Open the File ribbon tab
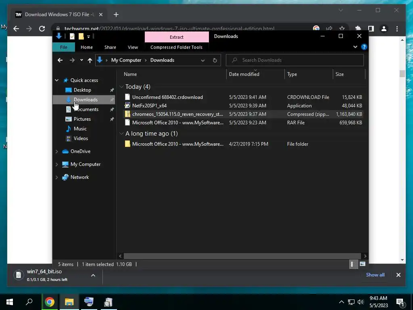The height and width of the screenshot is (310, 413). tap(64, 47)
